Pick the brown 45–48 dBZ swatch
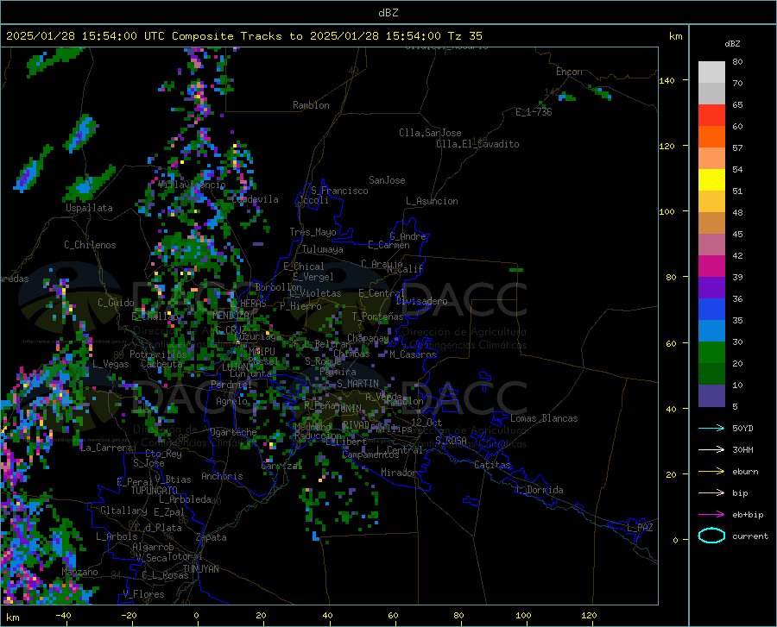The image size is (777, 627). point(711,223)
